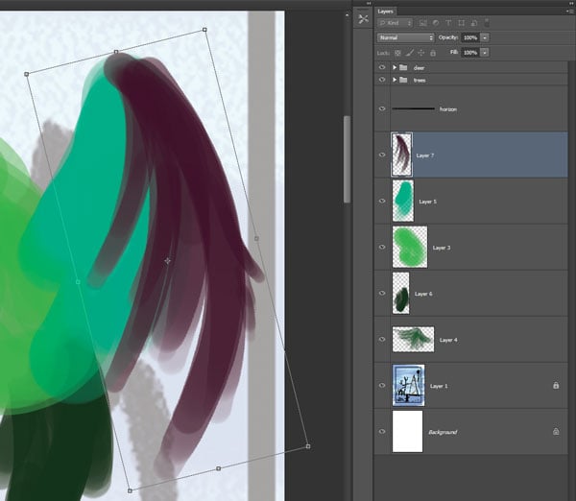Click the pixel layer filter icon
The height and width of the screenshot is (501, 576).
(422, 22)
